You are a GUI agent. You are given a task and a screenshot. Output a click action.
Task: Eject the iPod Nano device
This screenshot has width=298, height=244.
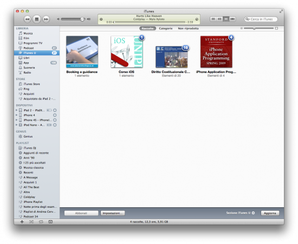click(x=55, y=125)
